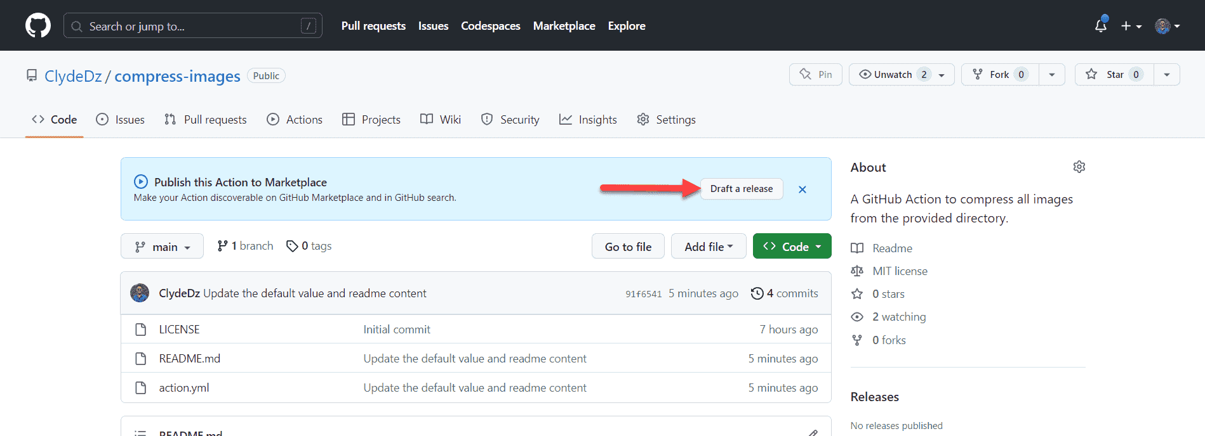Open ClydeDz owner profile link
This screenshot has height=436, width=1205.
click(73, 76)
